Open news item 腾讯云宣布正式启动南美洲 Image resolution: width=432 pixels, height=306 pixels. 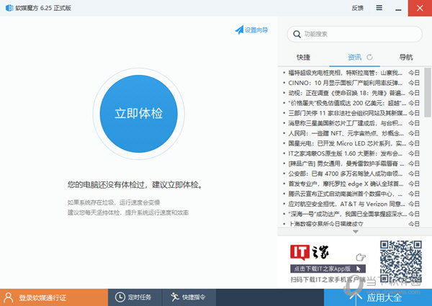[351, 194]
